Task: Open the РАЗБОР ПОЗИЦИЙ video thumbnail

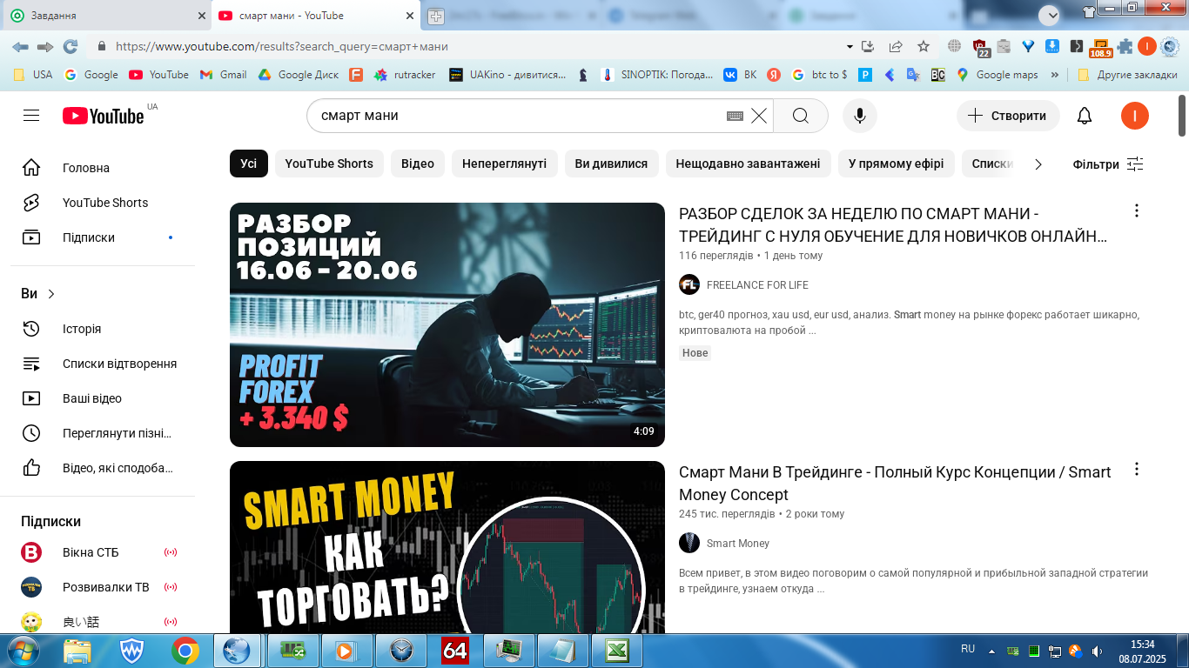Action: [447, 324]
